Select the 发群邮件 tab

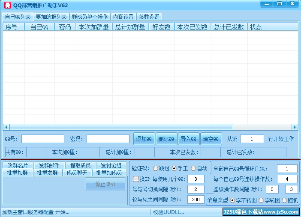point(49,165)
